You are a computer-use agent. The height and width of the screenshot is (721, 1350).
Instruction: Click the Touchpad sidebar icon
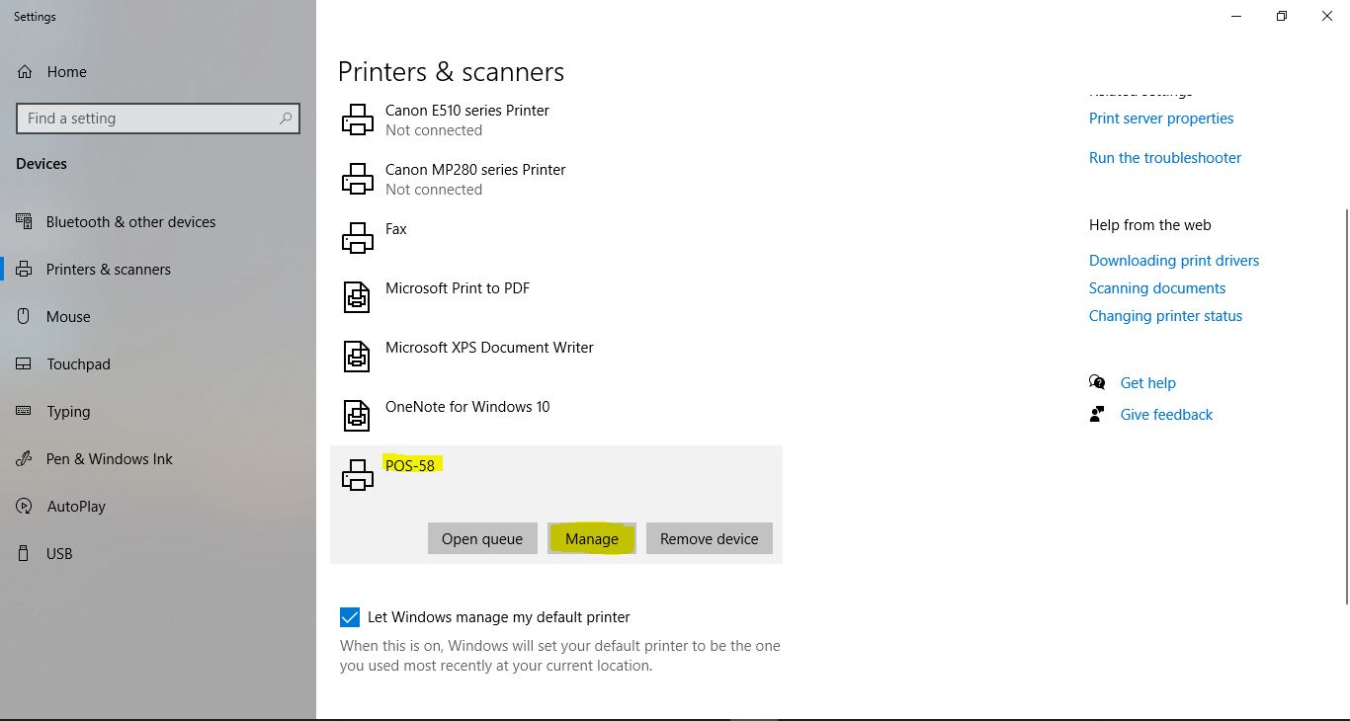tap(25, 363)
